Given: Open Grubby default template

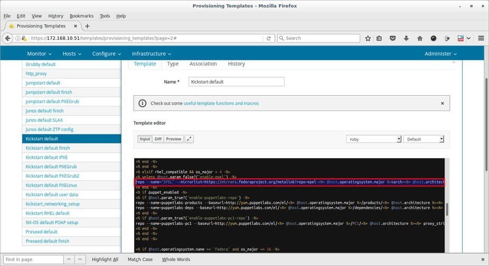Looking at the screenshot, I should (41, 64).
